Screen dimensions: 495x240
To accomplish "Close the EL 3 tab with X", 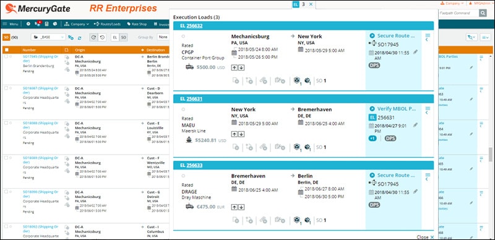I will tap(311, 4).
